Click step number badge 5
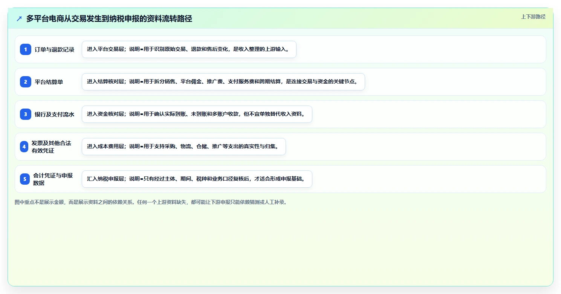This screenshot has width=561, height=294. click(x=25, y=179)
